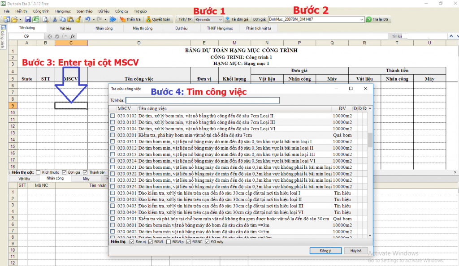Open the Hạng mục menu
Viewport: 459px width, 266px height.
[63, 10]
